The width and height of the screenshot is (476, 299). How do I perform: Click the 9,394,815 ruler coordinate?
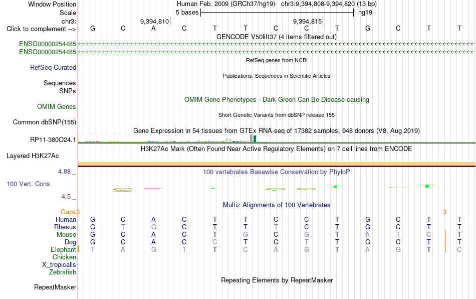point(307,21)
